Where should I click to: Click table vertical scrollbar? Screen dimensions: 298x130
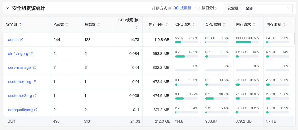(x=295, y=39)
